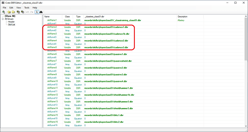Open the Help menu
The width and height of the screenshot is (248, 132).
pos(35,8)
